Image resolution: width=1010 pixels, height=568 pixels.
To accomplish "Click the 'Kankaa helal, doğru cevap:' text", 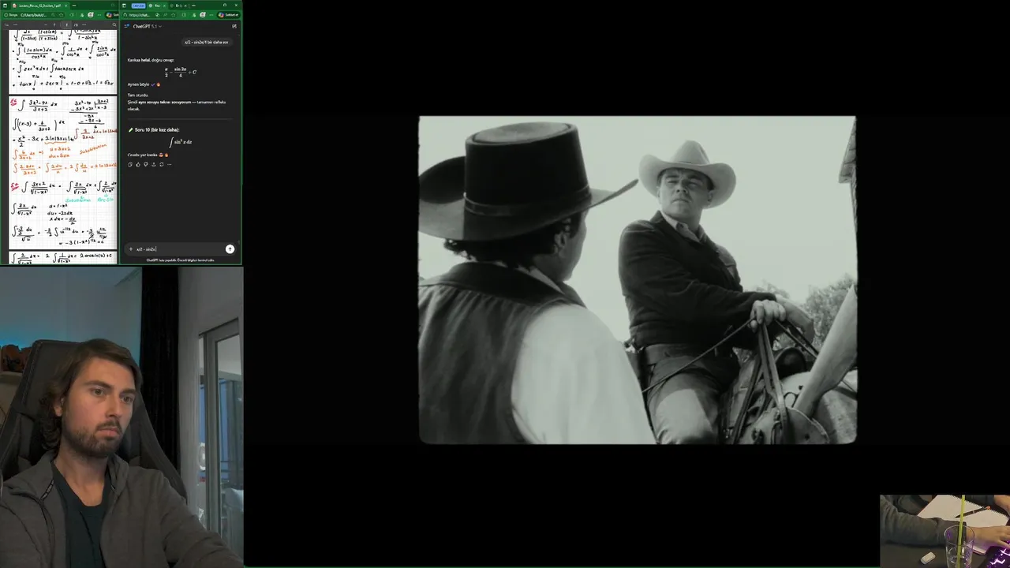I will point(151,60).
